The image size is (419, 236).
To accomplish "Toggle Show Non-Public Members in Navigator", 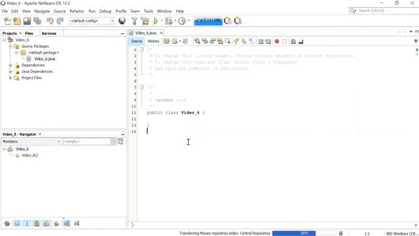I will tap(37, 223).
